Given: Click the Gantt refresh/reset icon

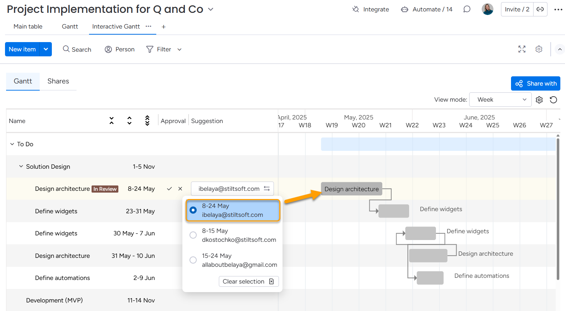Looking at the screenshot, I should (x=553, y=100).
